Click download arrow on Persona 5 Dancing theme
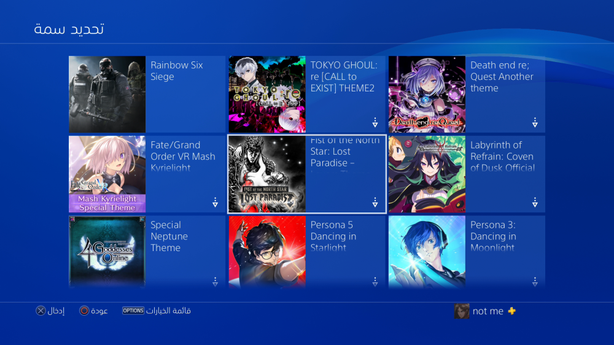 click(375, 282)
